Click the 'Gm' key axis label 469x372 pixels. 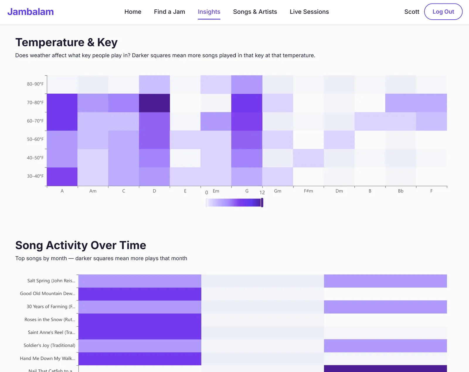pos(278,191)
